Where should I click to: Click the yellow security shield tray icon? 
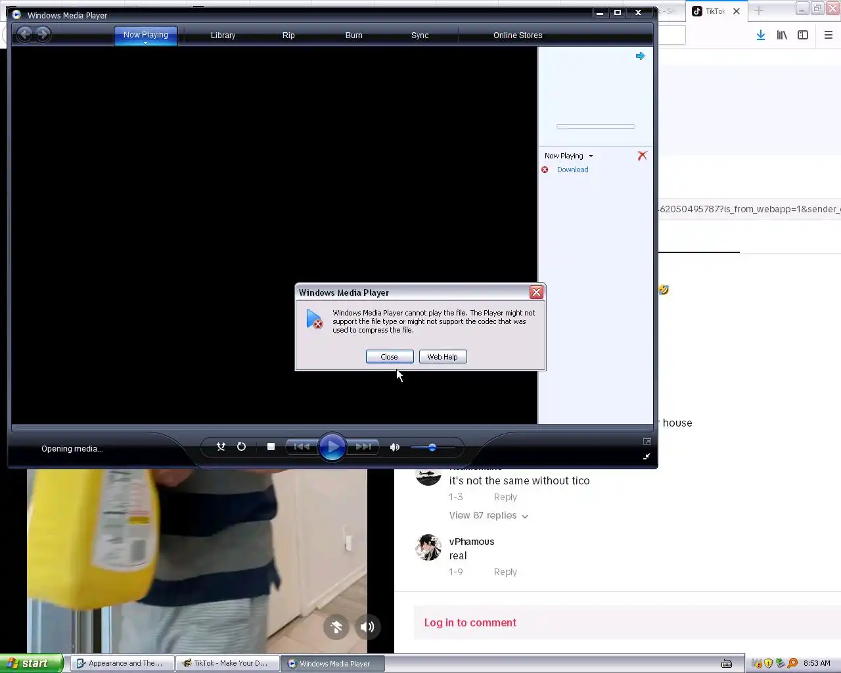pyautogui.click(x=768, y=663)
